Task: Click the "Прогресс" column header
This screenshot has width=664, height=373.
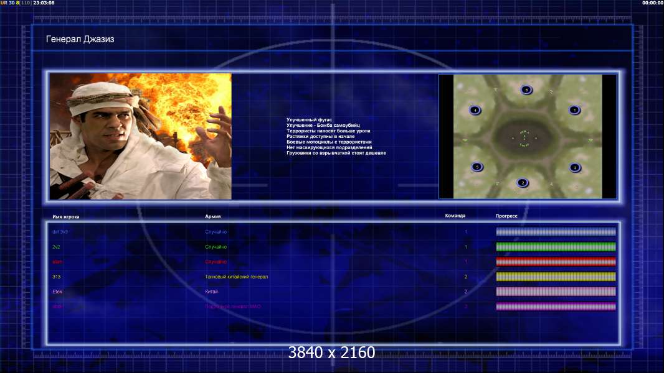Action: point(506,216)
